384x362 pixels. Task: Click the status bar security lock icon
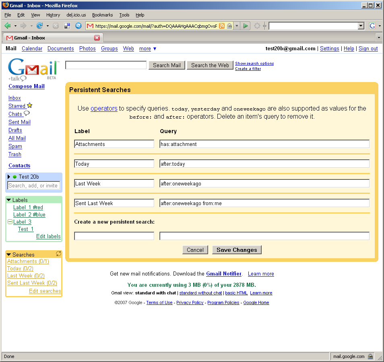click(370, 356)
